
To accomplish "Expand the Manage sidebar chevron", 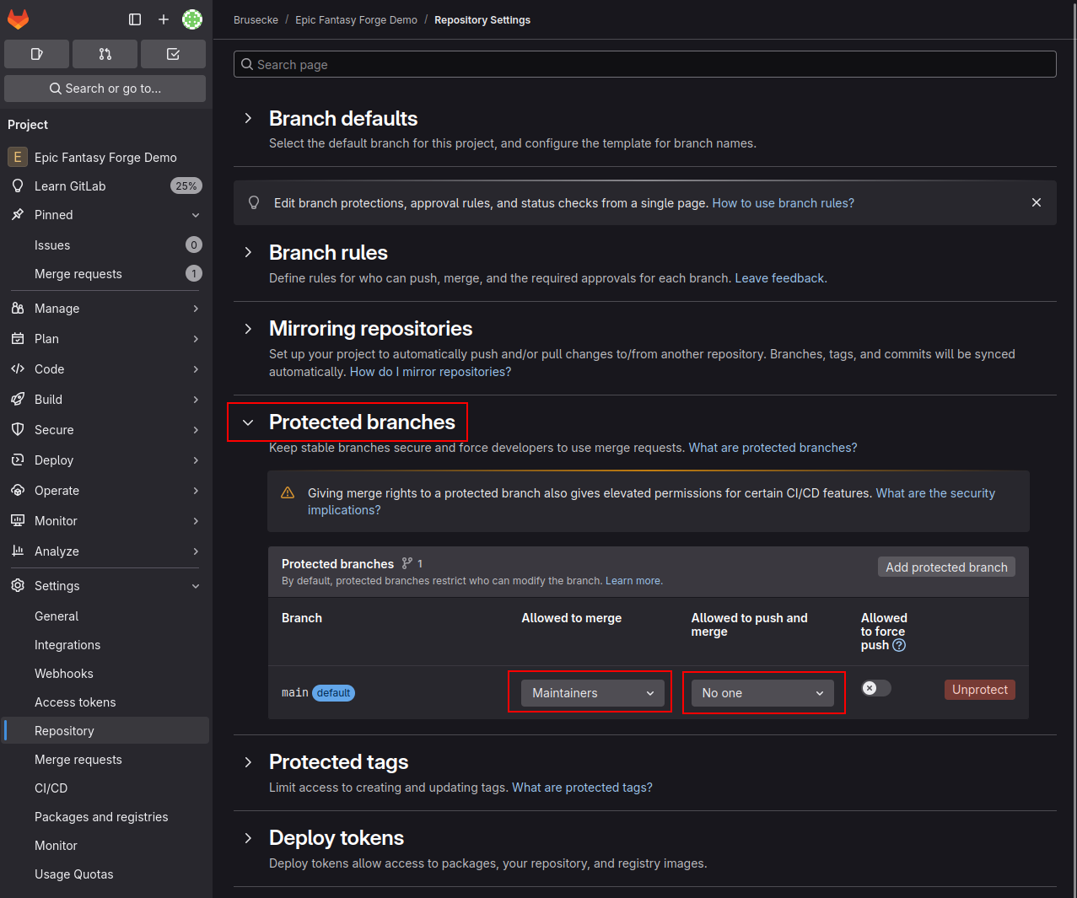I will (196, 309).
